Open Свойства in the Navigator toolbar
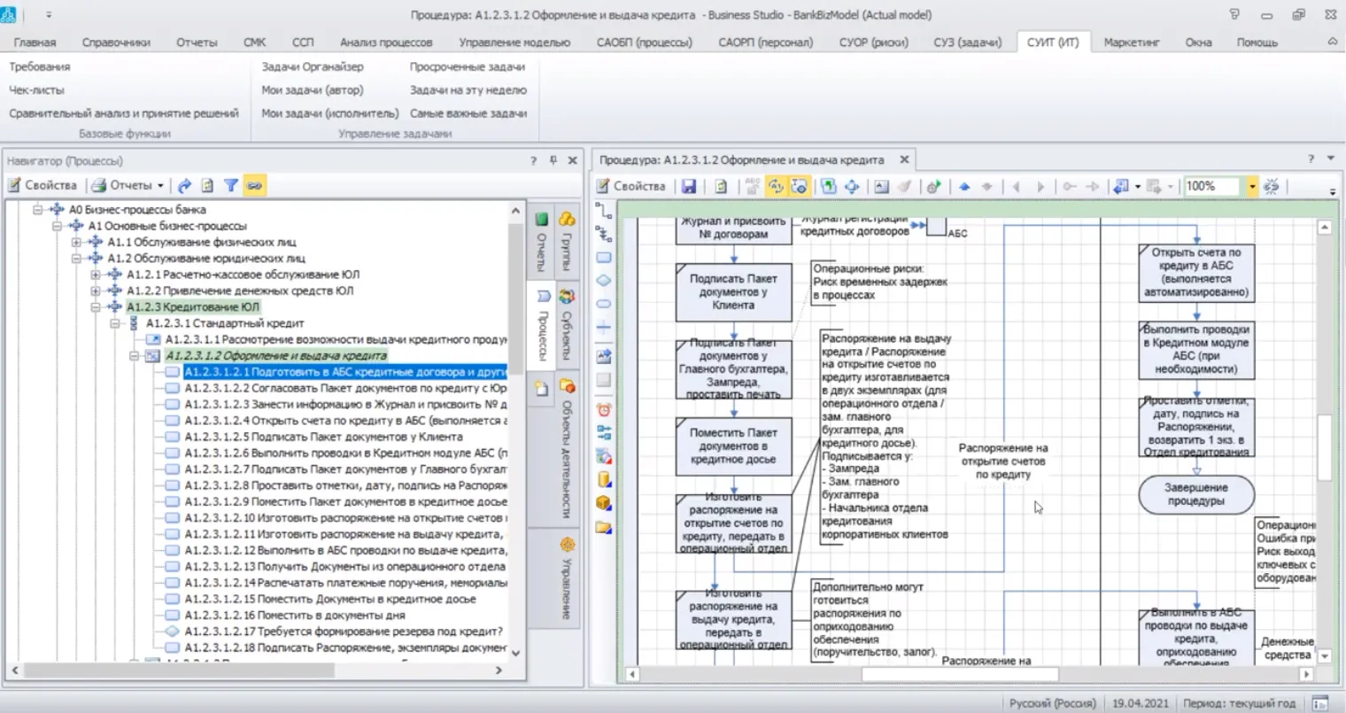Screen dimensions: 1346x713 (x=43, y=185)
